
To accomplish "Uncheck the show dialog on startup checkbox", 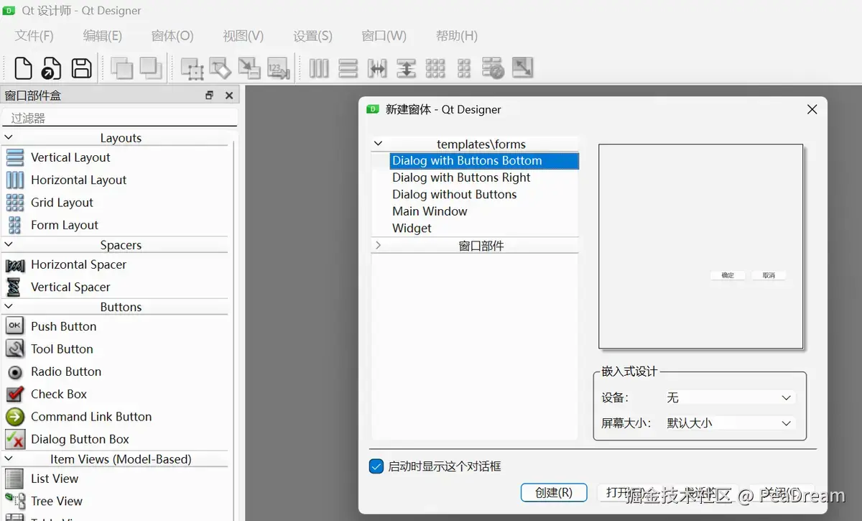I will 376,466.
